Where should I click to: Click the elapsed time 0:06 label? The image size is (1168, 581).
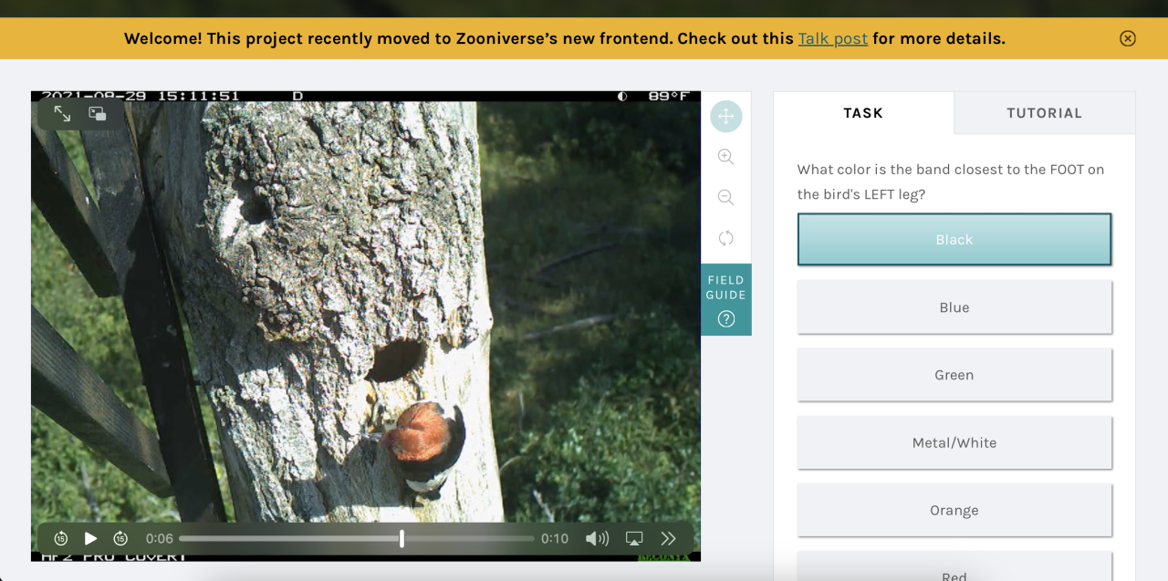coord(159,538)
